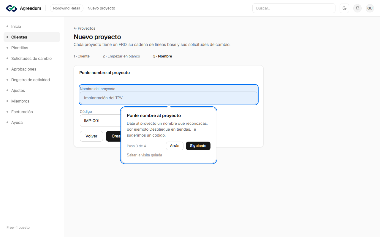Open Clientes in the sidebar

click(32, 37)
